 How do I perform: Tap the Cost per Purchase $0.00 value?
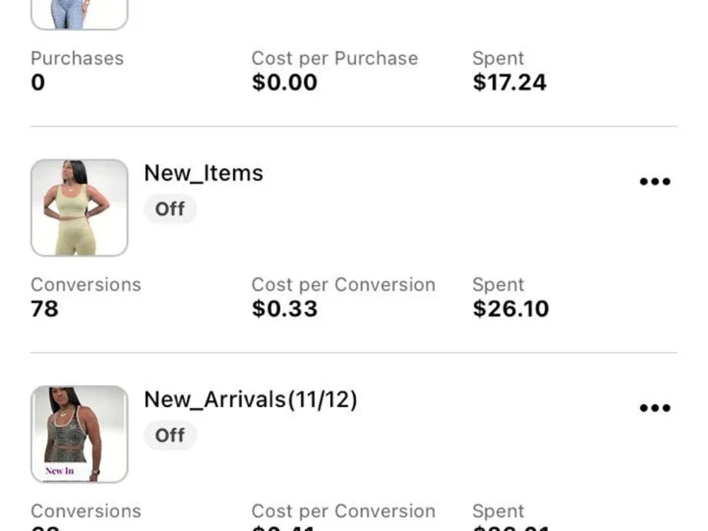[x=285, y=82]
